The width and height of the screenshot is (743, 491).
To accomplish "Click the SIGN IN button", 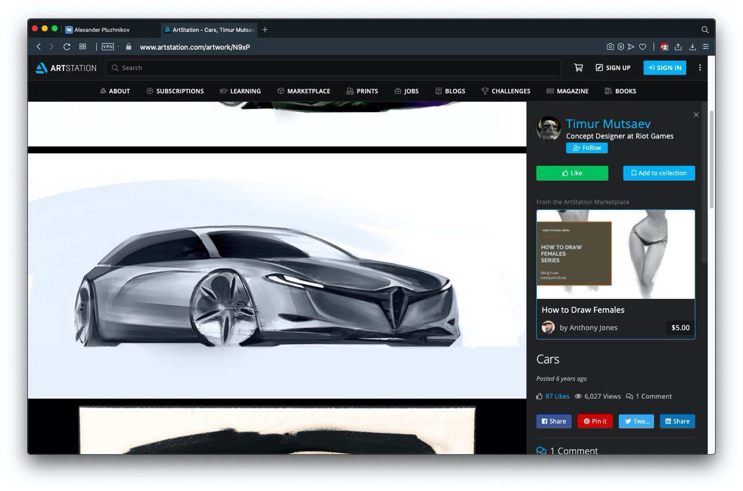I will pyautogui.click(x=665, y=68).
